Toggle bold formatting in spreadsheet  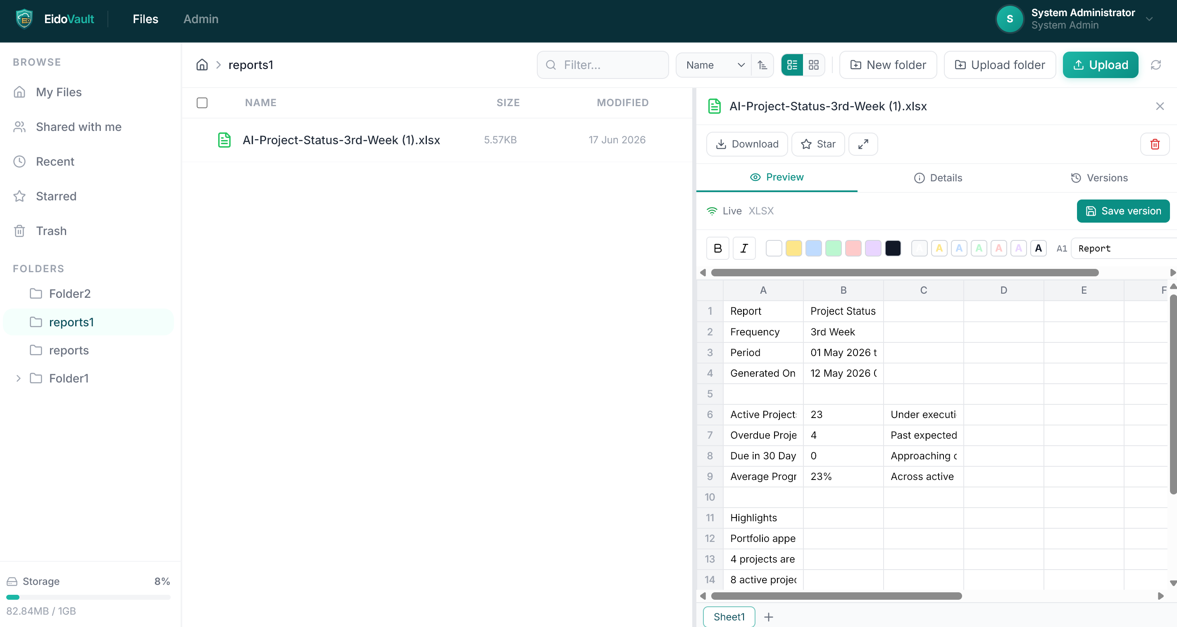click(x=718, y=248)
